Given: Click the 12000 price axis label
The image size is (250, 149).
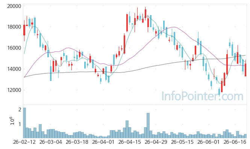Looking at the screenshot, I should click(14, 90).
